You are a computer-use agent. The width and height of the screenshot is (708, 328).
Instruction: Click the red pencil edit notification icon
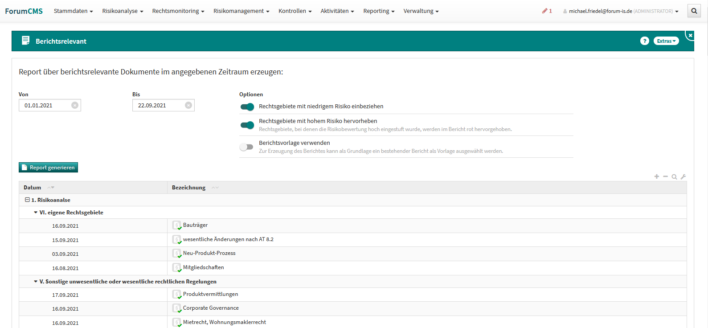coord(544,11)
